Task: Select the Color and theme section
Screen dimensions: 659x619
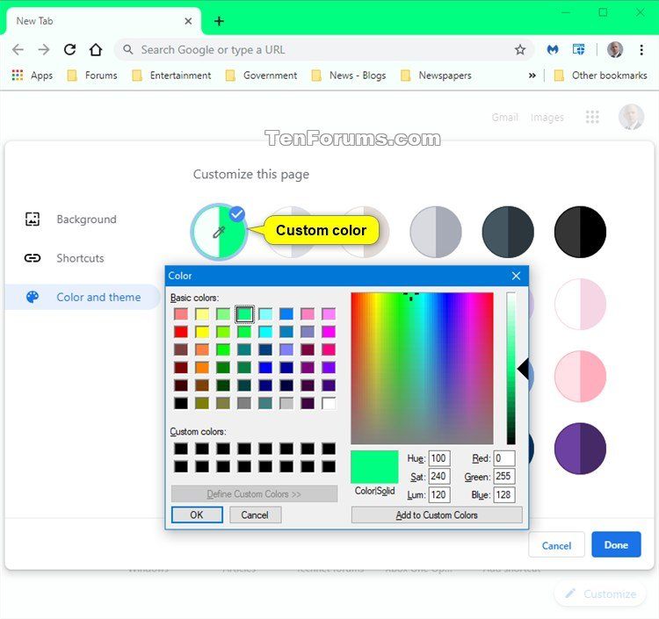Action: 83,297
